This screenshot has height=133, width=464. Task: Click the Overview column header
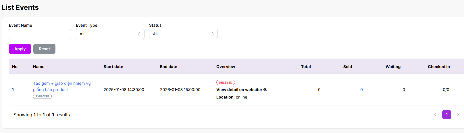coord(226,67)
